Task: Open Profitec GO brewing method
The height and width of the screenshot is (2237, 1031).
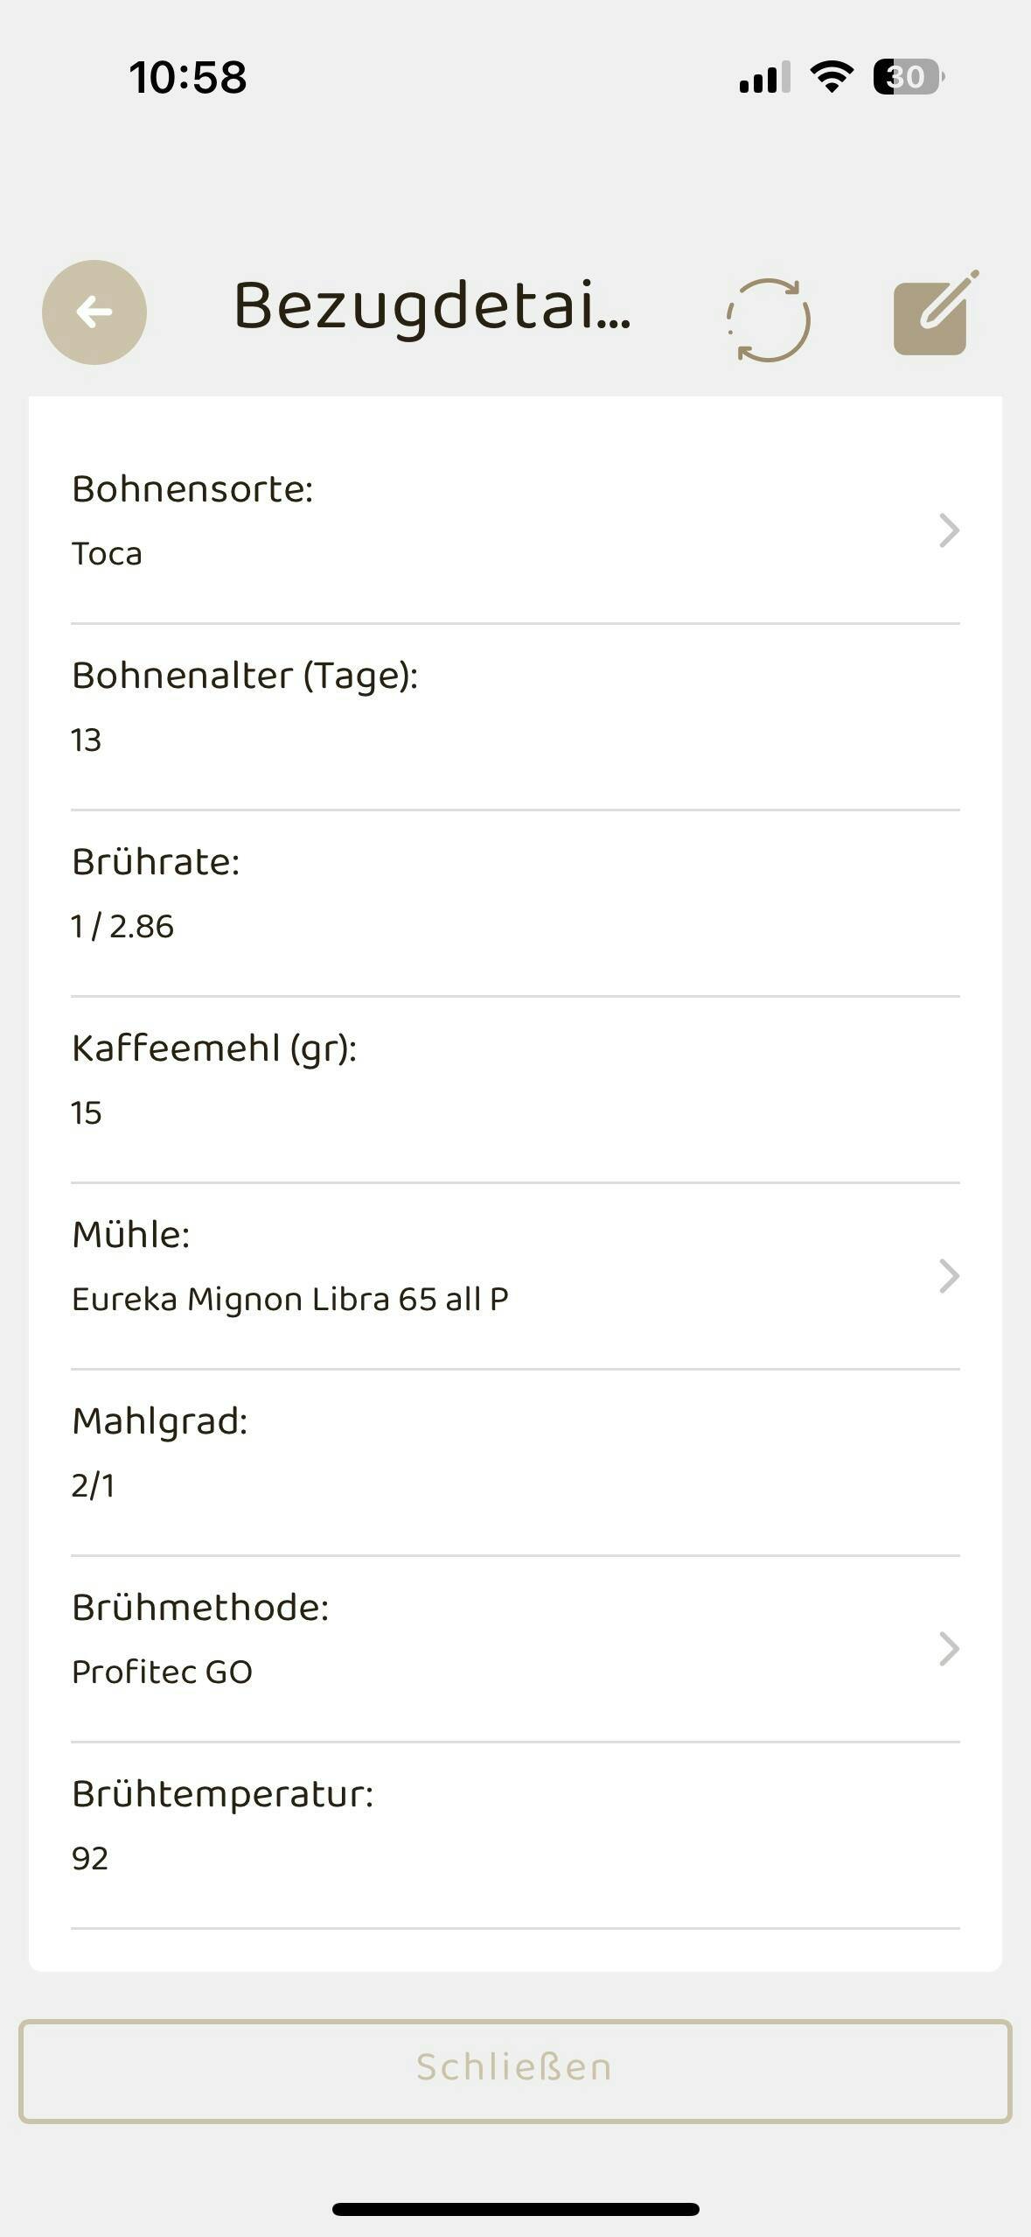Action: [x=162, y=1672]
